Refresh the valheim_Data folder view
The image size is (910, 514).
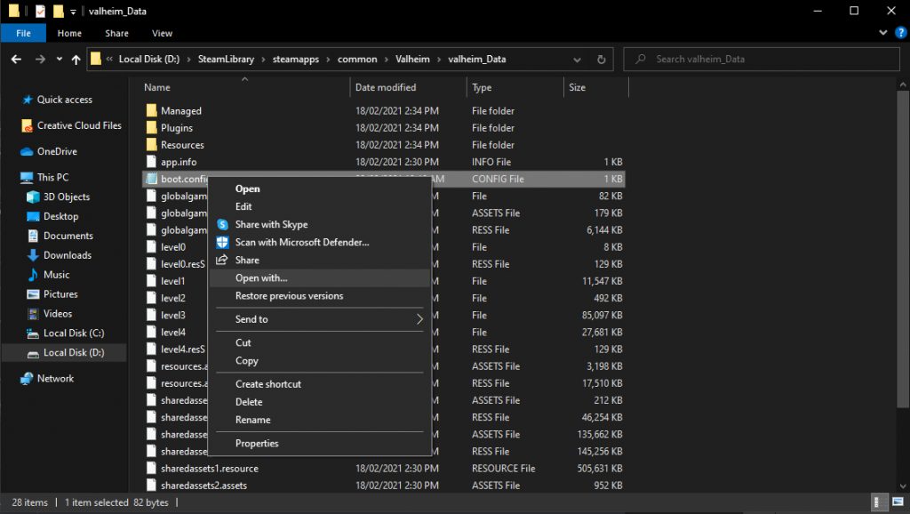602,60
